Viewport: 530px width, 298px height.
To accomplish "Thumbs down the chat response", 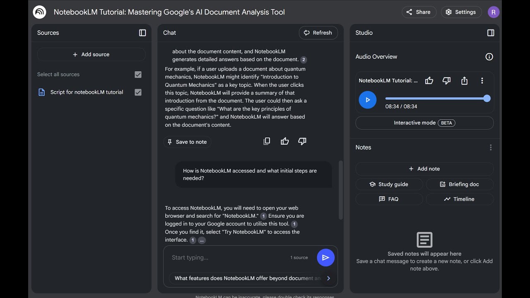I will 302,142.
